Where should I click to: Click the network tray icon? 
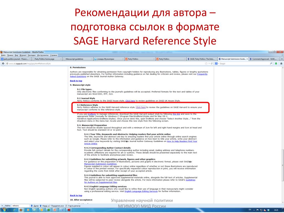[261, 210]
